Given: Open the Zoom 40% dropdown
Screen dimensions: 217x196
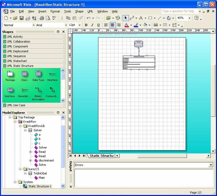Looking at the screenshot, I should [x=189, y=18].
